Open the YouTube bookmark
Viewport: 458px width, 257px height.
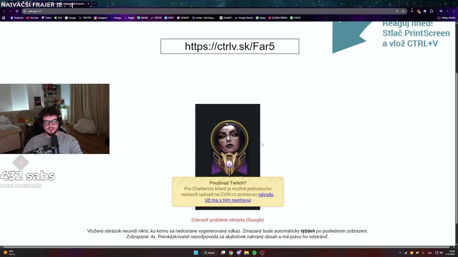32,18
